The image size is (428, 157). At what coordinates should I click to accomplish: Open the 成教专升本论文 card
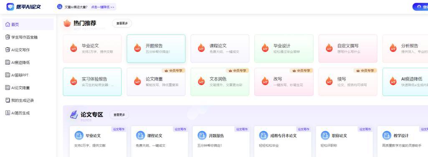(x=283, y=142)
